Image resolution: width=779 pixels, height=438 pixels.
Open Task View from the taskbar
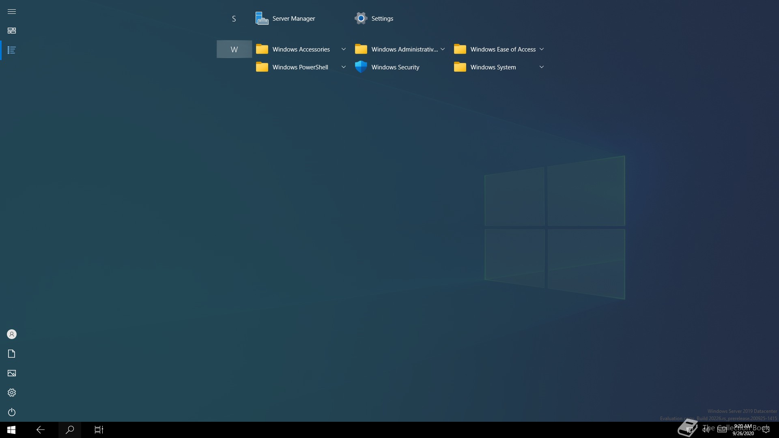coord(99,430)
